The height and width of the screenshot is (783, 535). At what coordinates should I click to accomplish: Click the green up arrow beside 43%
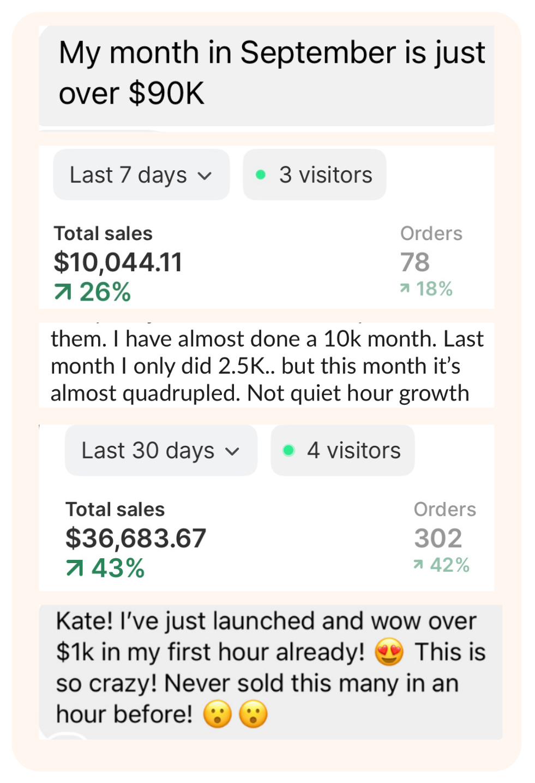[75, 569]
